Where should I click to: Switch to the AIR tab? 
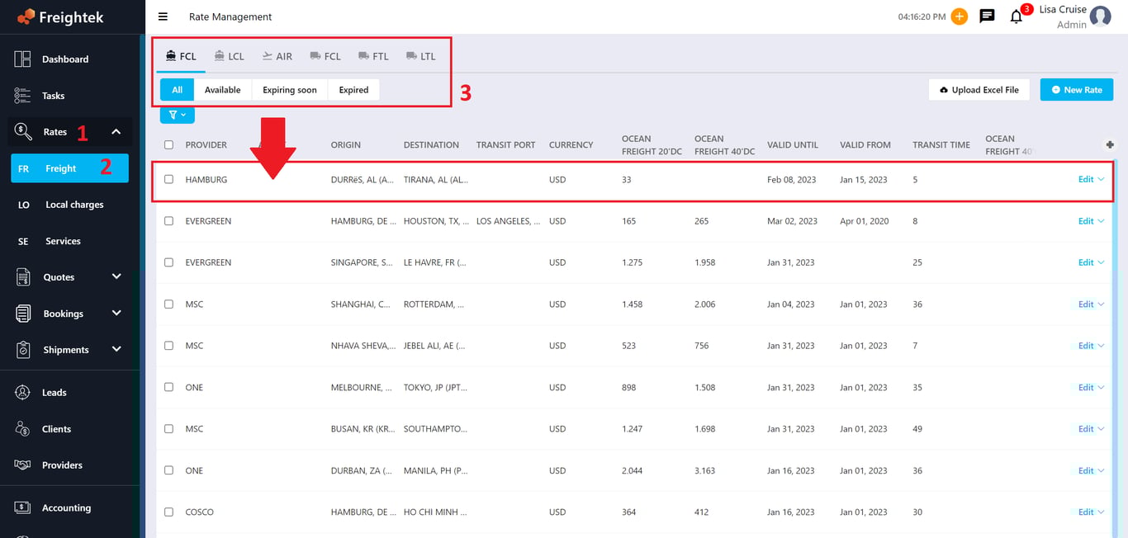pos(277,56)
